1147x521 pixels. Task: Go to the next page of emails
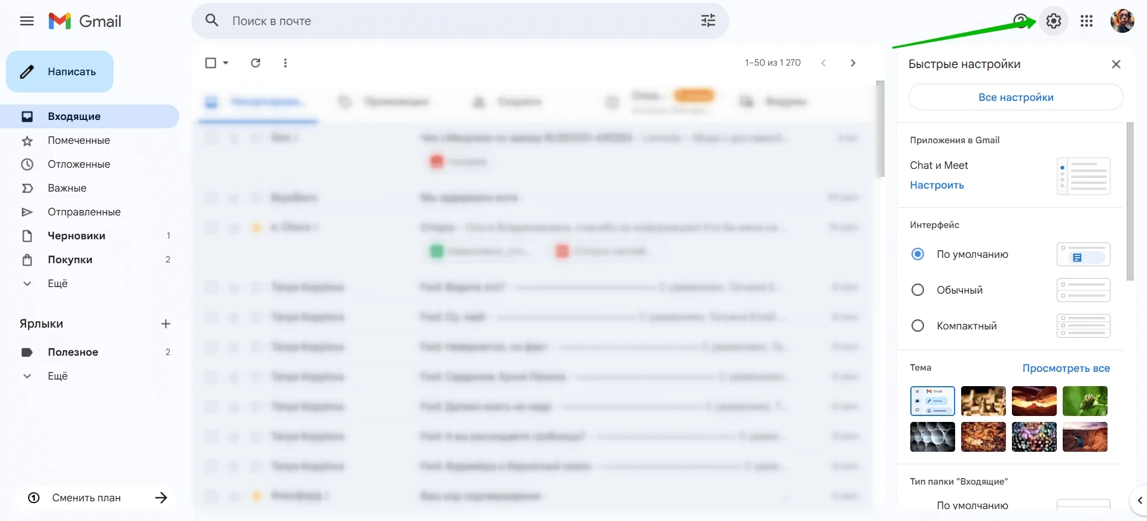click(853, 63)
